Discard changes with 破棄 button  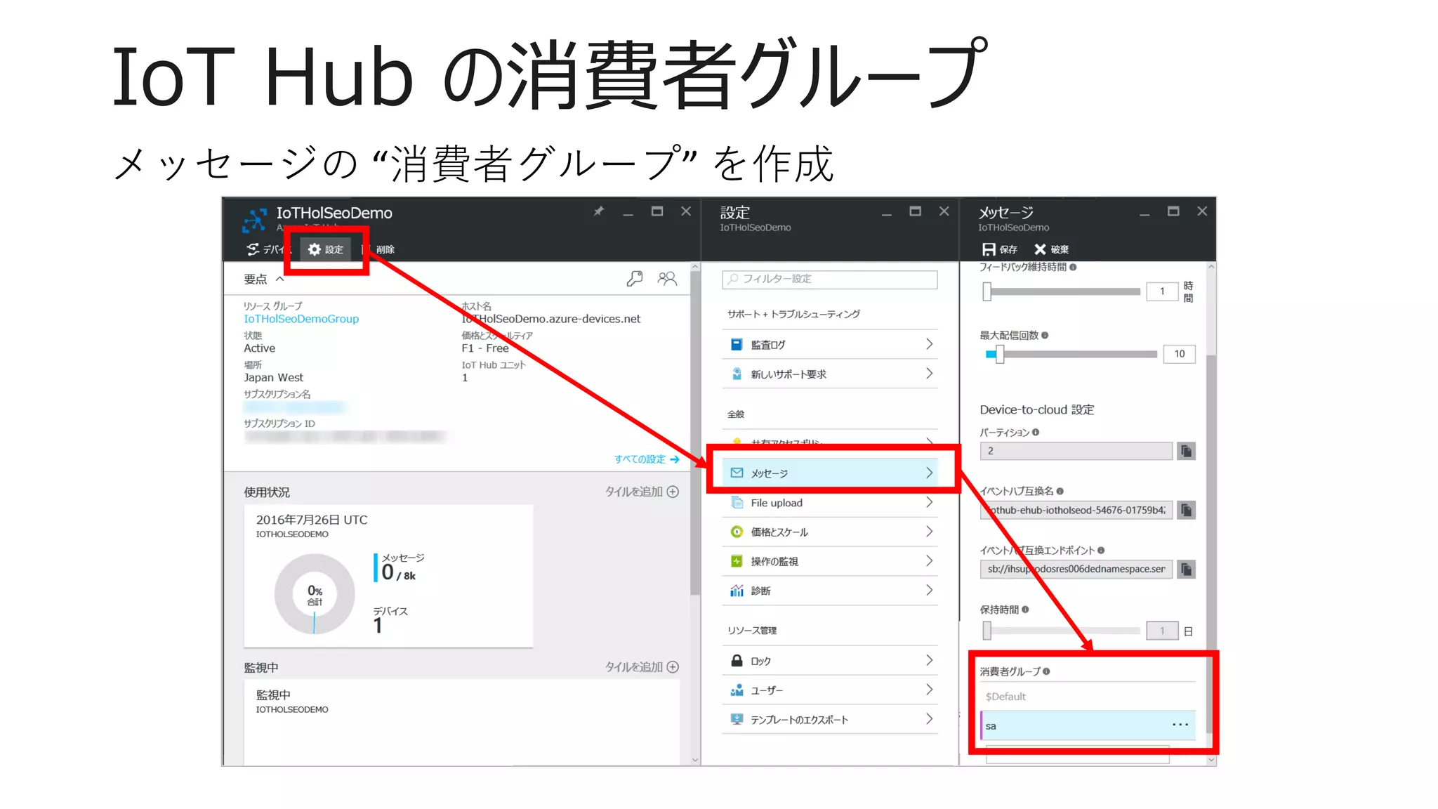click(x=1051, y=249)
